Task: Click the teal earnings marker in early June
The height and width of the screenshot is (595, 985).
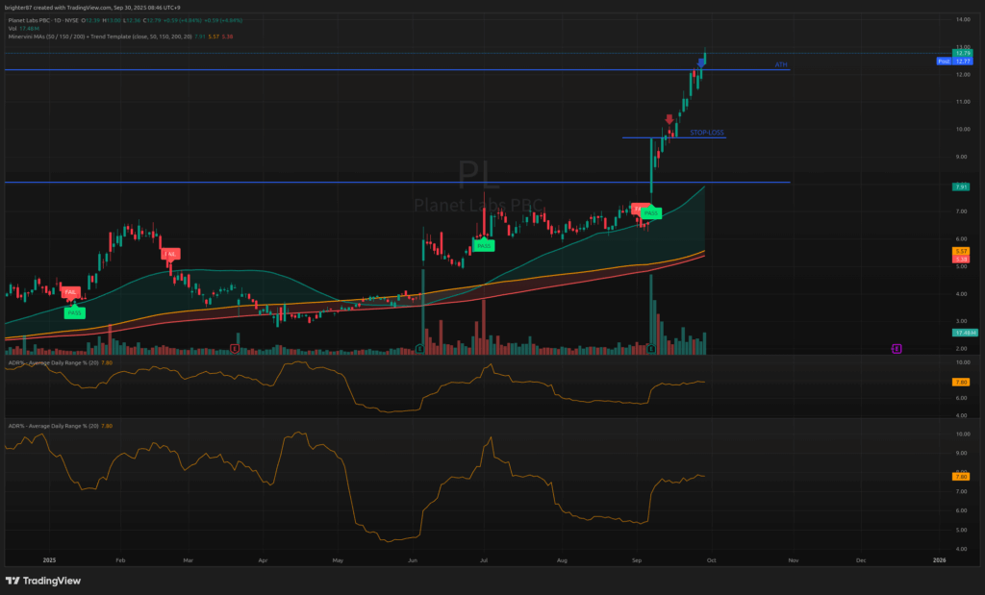Action: click(x=419, y=348)
